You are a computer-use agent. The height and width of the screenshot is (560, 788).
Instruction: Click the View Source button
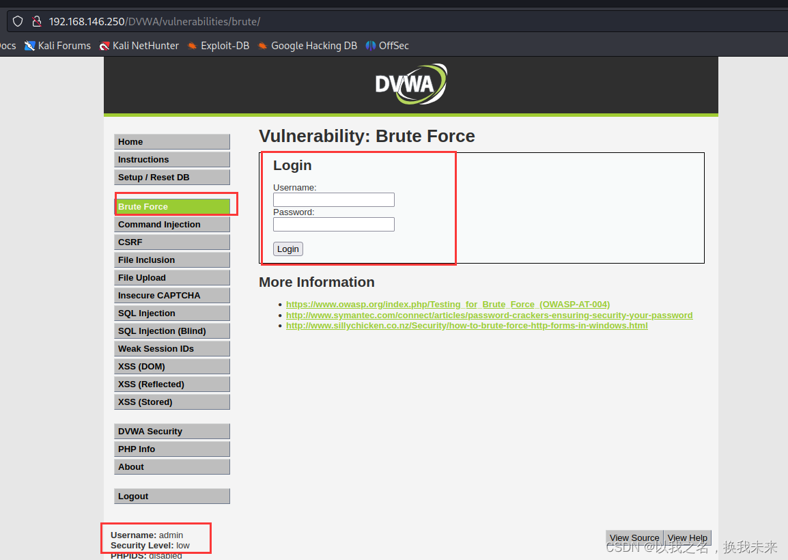click(635, 538)
